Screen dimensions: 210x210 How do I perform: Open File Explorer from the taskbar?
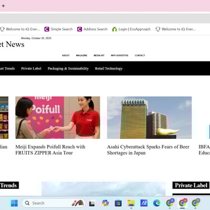pos(131,203)
